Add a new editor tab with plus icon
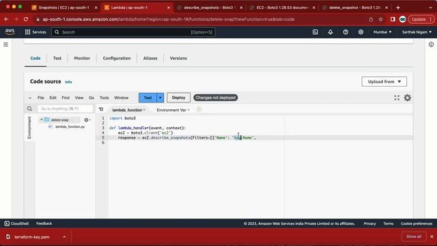 coord(199,109)
